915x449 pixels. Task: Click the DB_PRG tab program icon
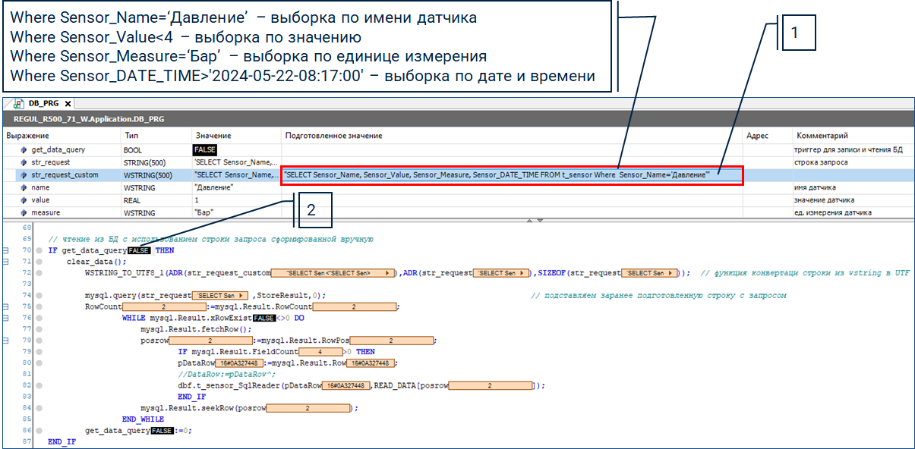19,104
